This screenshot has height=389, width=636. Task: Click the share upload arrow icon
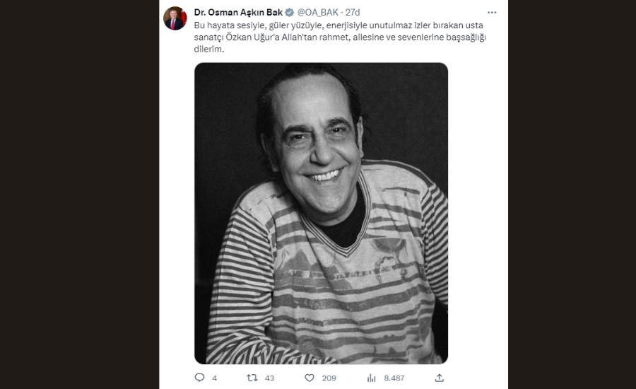pyautogui.click(x=439, y=378)
